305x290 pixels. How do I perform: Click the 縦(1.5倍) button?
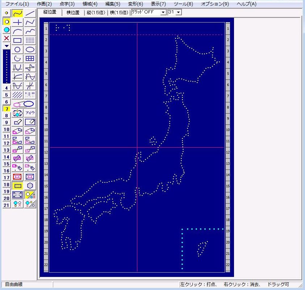tap(96, 12)
